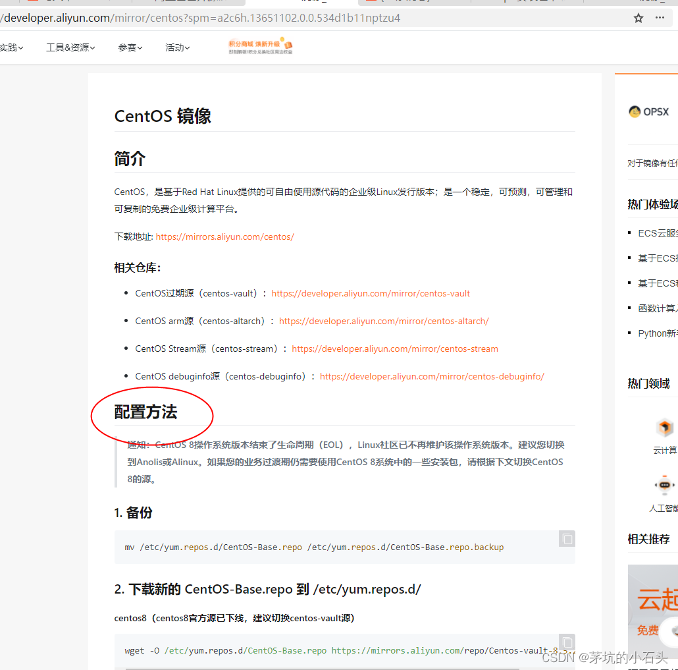Select the 人工智能 robot icon
Screen dimensions: 678x670
click(665, 485)
